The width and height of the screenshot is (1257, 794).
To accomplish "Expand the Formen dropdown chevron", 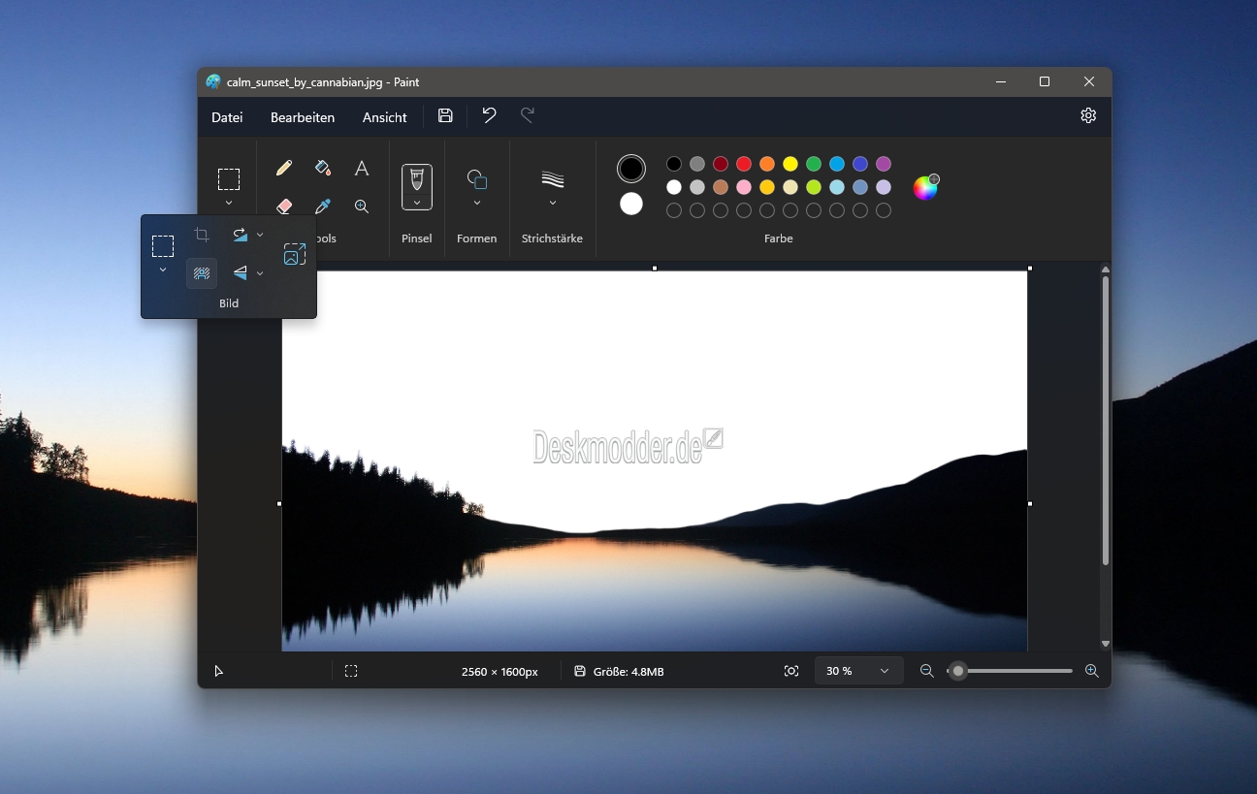I will tap(477, 203).
